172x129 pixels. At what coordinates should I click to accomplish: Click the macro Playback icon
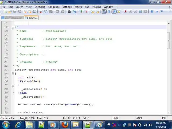[x=135, y=11]
